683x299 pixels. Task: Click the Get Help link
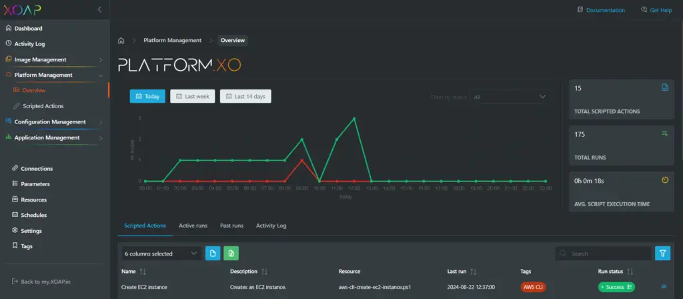coord(661,10)
